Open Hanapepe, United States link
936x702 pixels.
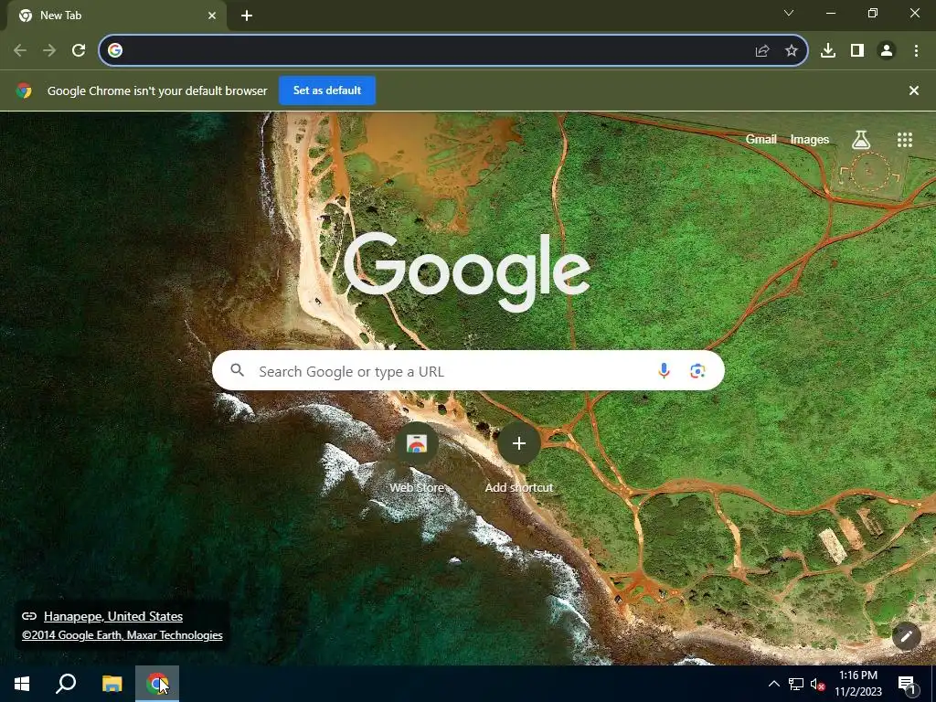point(113,616)
